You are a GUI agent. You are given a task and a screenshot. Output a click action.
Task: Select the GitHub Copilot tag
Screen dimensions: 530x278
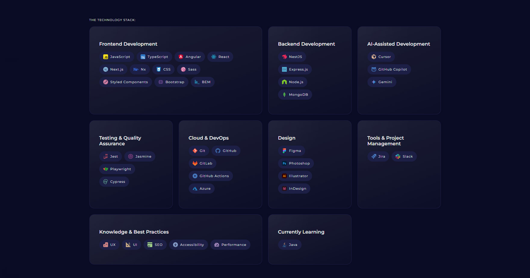pos(389,69)
